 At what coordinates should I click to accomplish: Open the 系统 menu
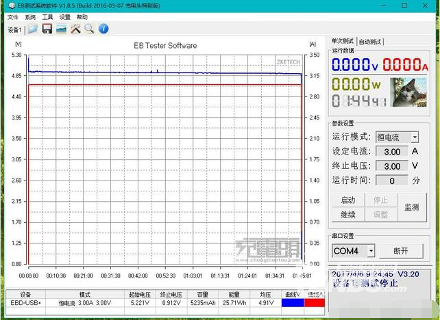click(30, 17)
